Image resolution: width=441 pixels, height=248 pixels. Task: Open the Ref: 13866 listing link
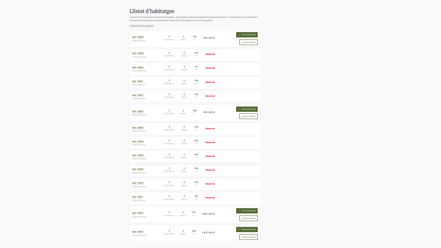[x=138, y=67]
